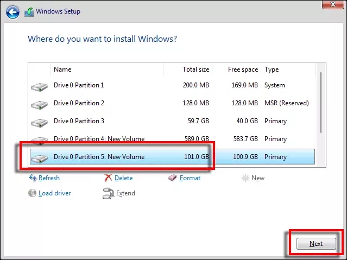Image resolution: width=347 pixels, height=260 pixels.
Task: Select Drive 0 Partition 4: New Volume
Action: pos(172,139)
